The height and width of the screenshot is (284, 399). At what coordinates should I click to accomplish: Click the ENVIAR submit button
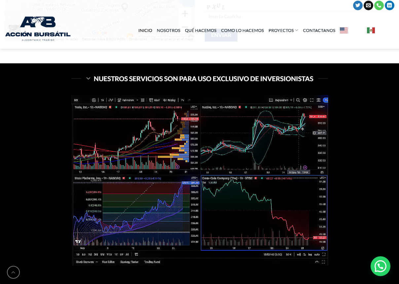(x=221, y=35)
